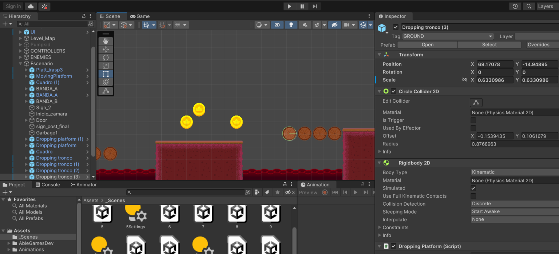Toggle scene view lighting
The height and width of the screenshot is (254, 559).
(291, 24)
